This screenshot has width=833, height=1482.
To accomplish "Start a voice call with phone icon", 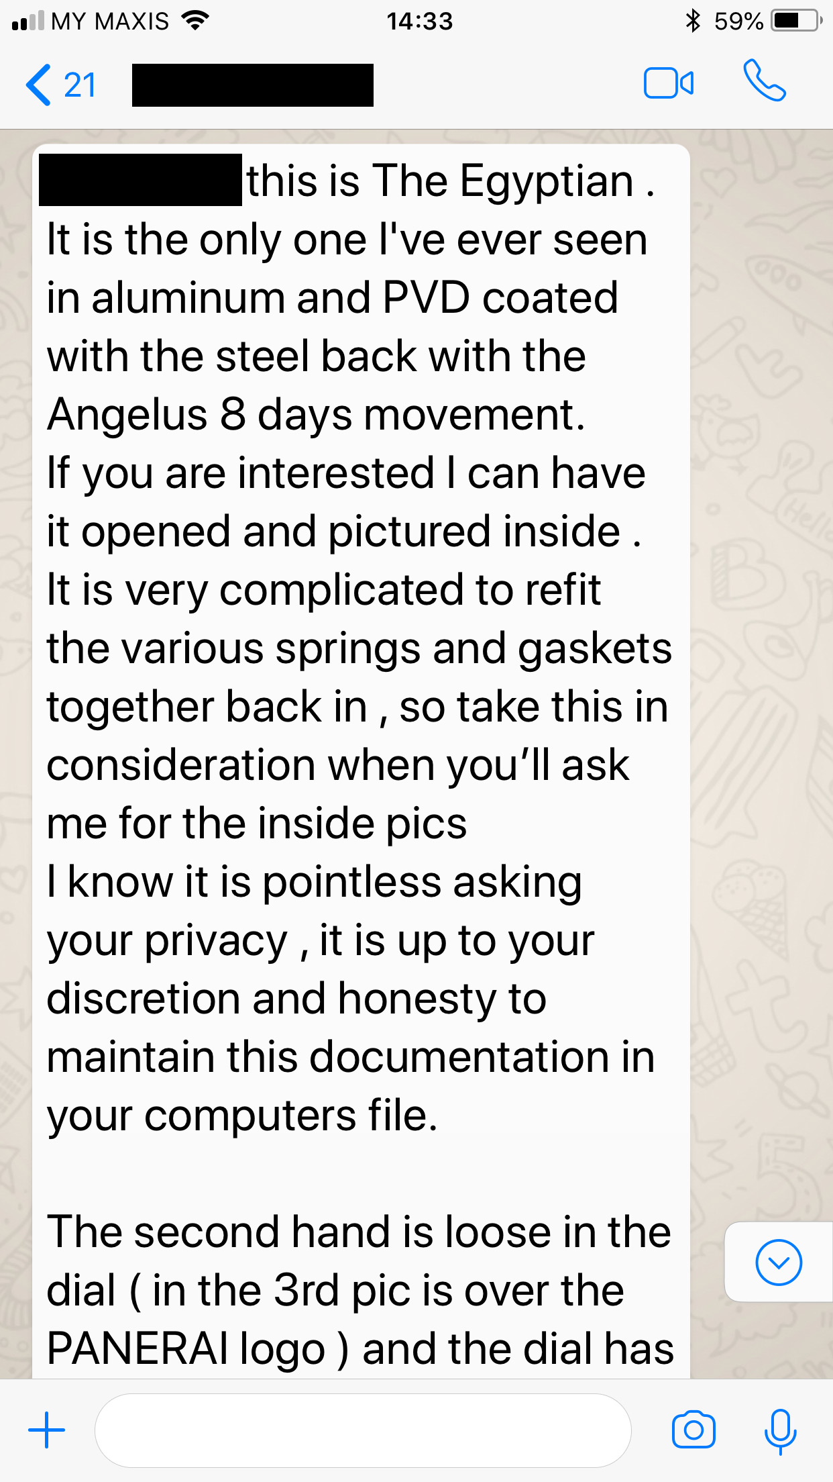I will click(764, 81).
